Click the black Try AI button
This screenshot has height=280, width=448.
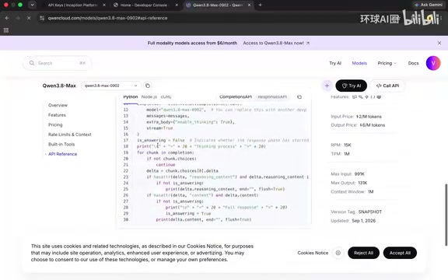[351, 86]
